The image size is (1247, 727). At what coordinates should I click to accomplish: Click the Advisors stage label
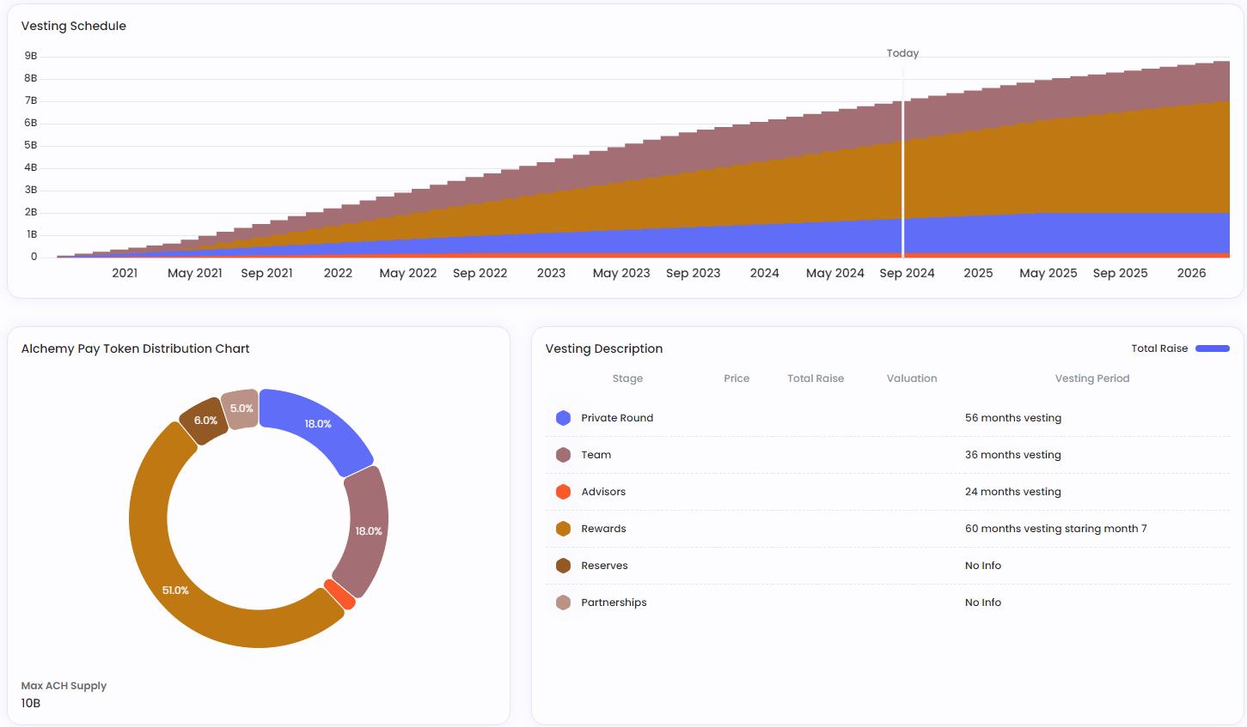coord(603,492)
